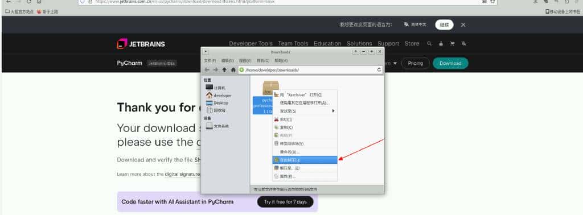The height and width of the screenshot is (215, 583).
Task: Click the back arrow in Downloads file manager
Action: pos(207,69)
